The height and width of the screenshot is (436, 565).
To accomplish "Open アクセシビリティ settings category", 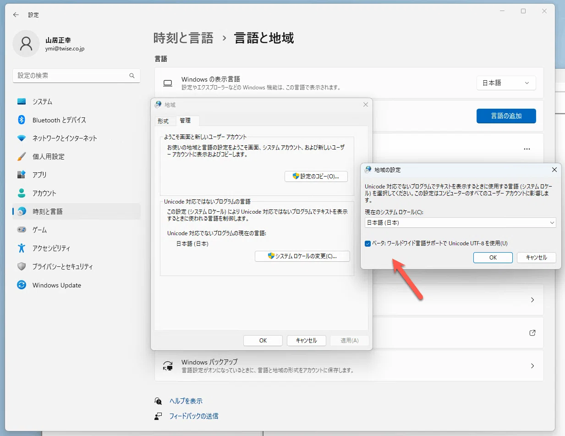I will pyautogui.click(x=77, y=248).
